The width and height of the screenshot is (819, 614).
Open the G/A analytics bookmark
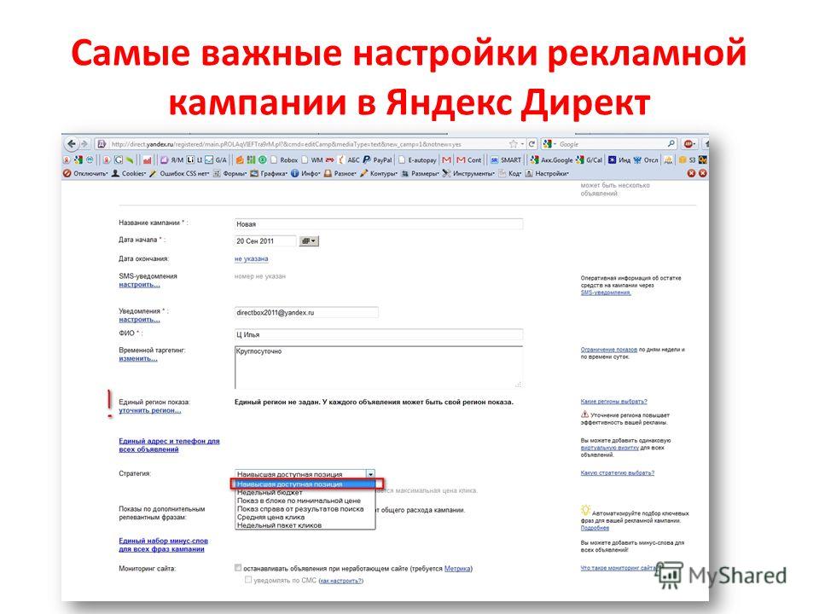pyautogui.click(x=216, y=159)
